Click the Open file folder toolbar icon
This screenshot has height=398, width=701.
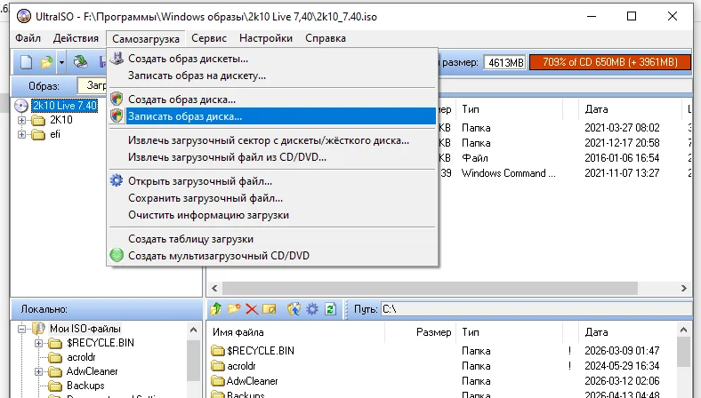click(x=46, y=62)
